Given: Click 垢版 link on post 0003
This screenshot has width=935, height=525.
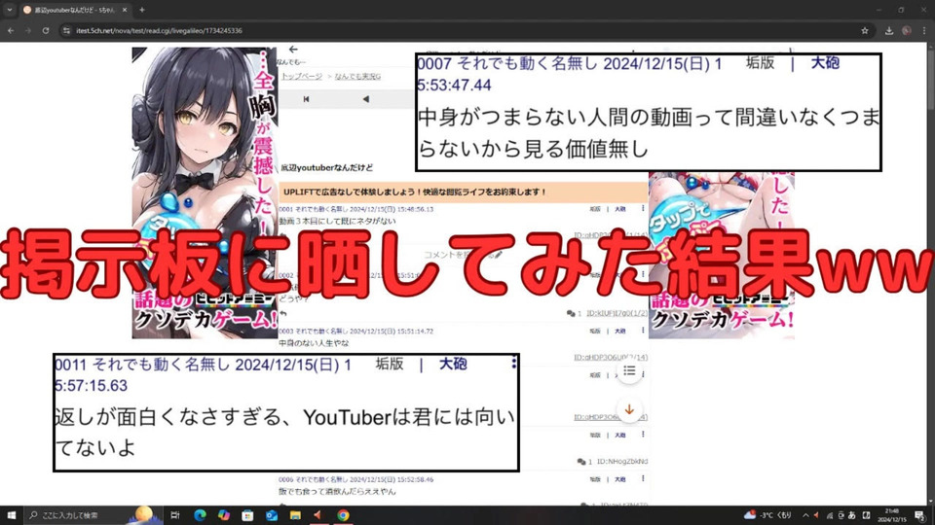Looking at the screenshot, I should (x=595, y=331).
